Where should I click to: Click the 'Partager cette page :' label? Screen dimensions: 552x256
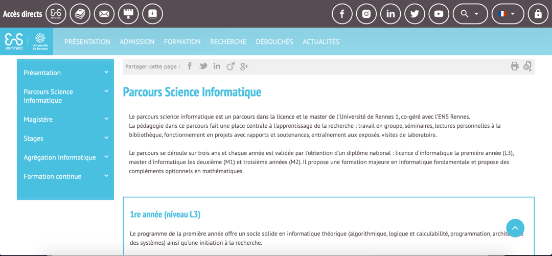tap(153, 66)
